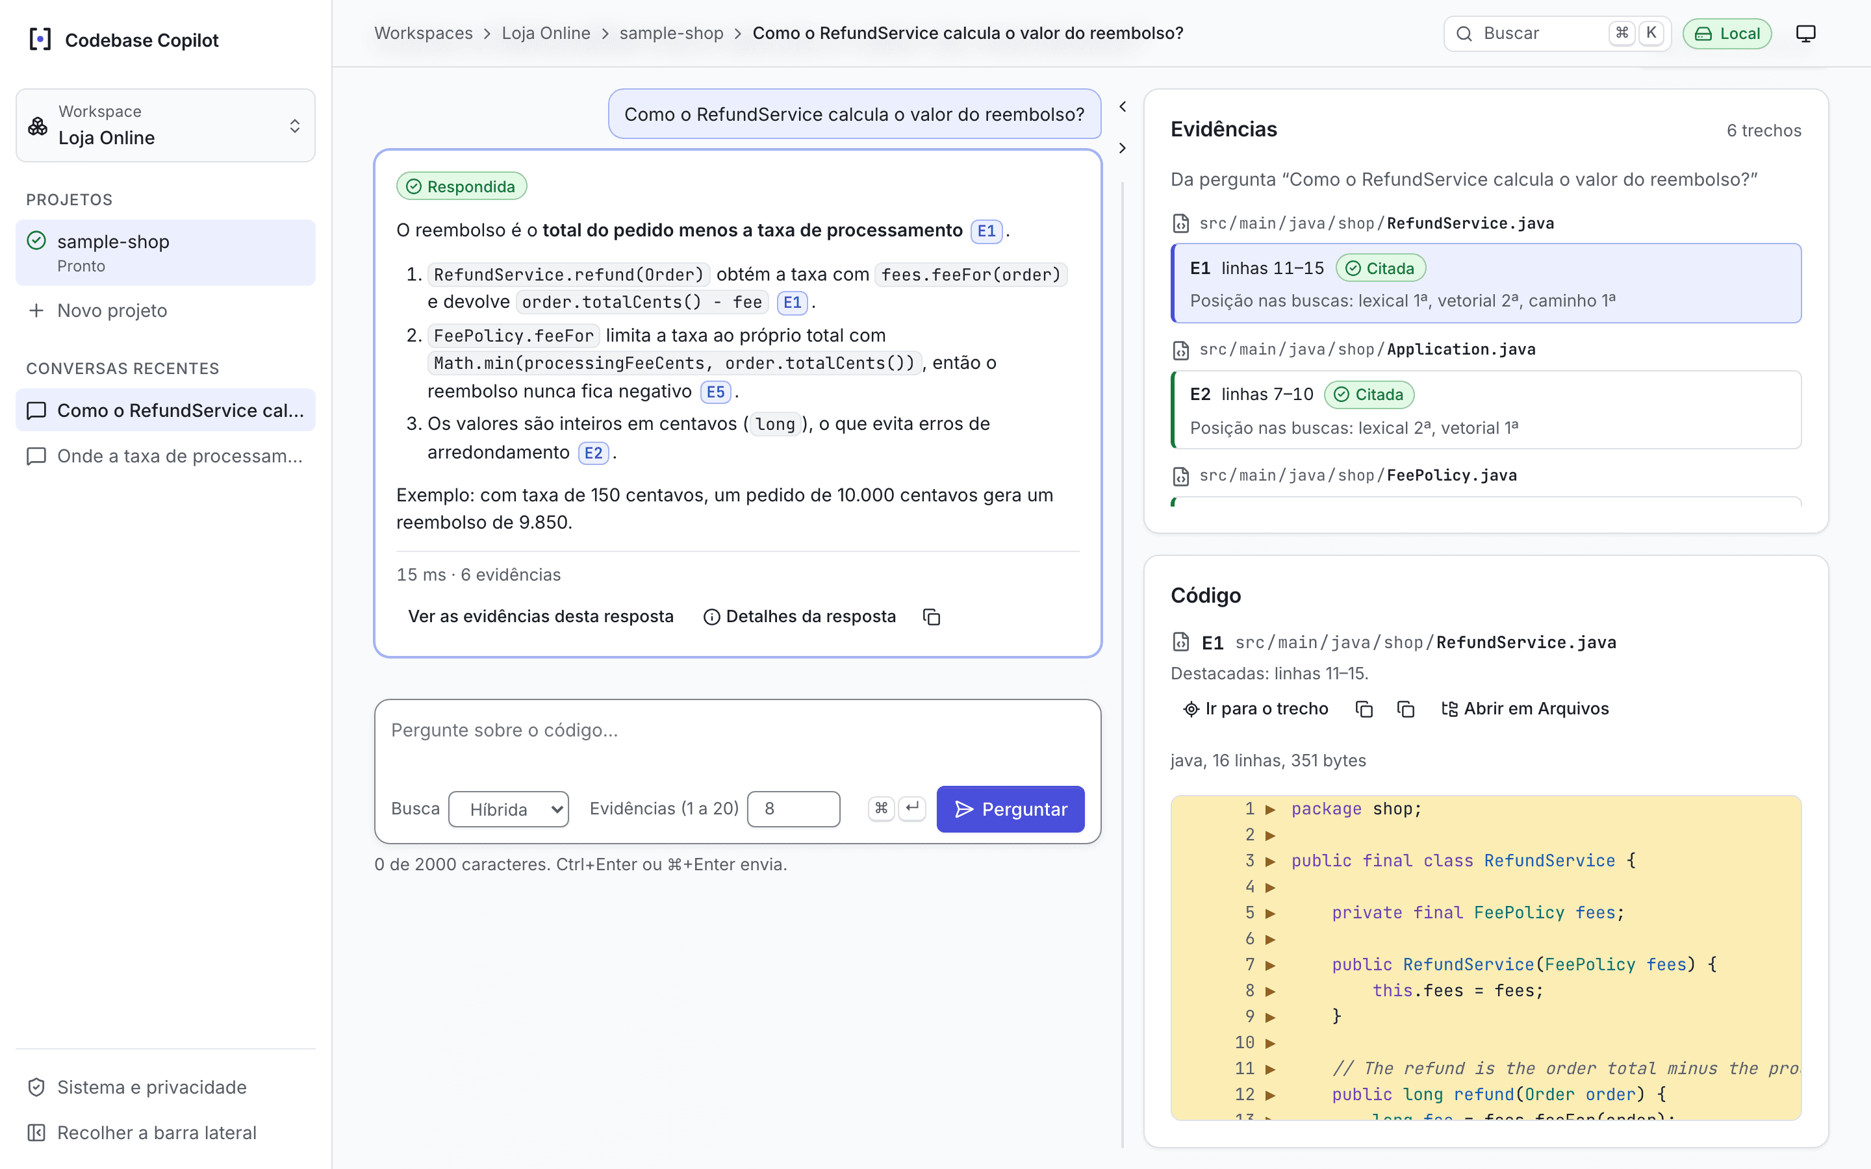1871x1169 pixels.
Task: Click the Evidências count field
Action: [x=793, y=809]
